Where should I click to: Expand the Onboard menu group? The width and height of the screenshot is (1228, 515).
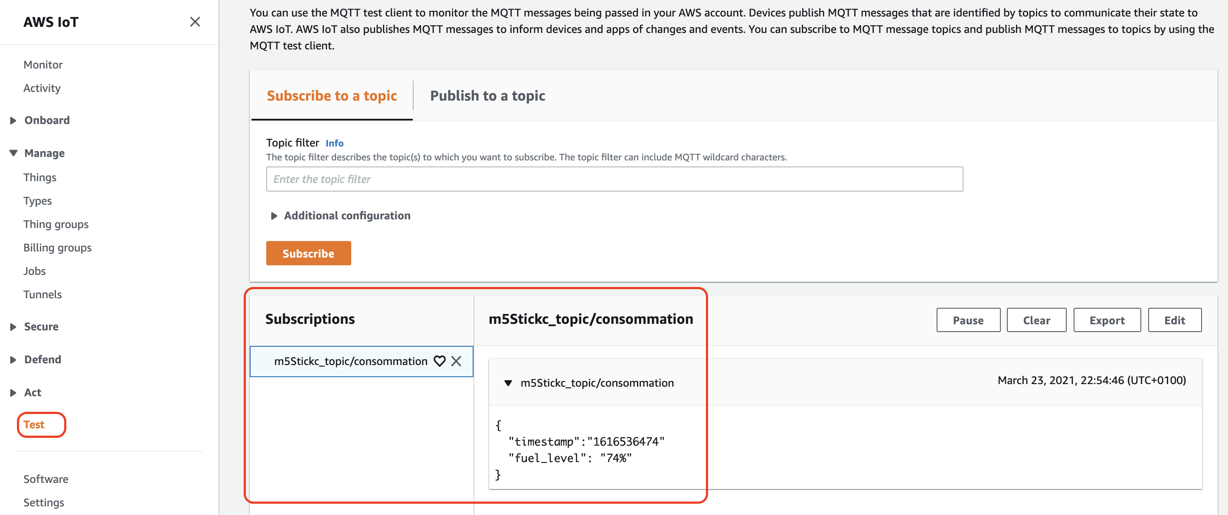[13, 121]
